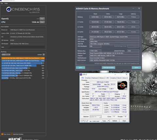157x140 pixels.
Task: Click the Memory Read 52565 MB/s value
Action: pyautogui.click(x=95, y=17)
